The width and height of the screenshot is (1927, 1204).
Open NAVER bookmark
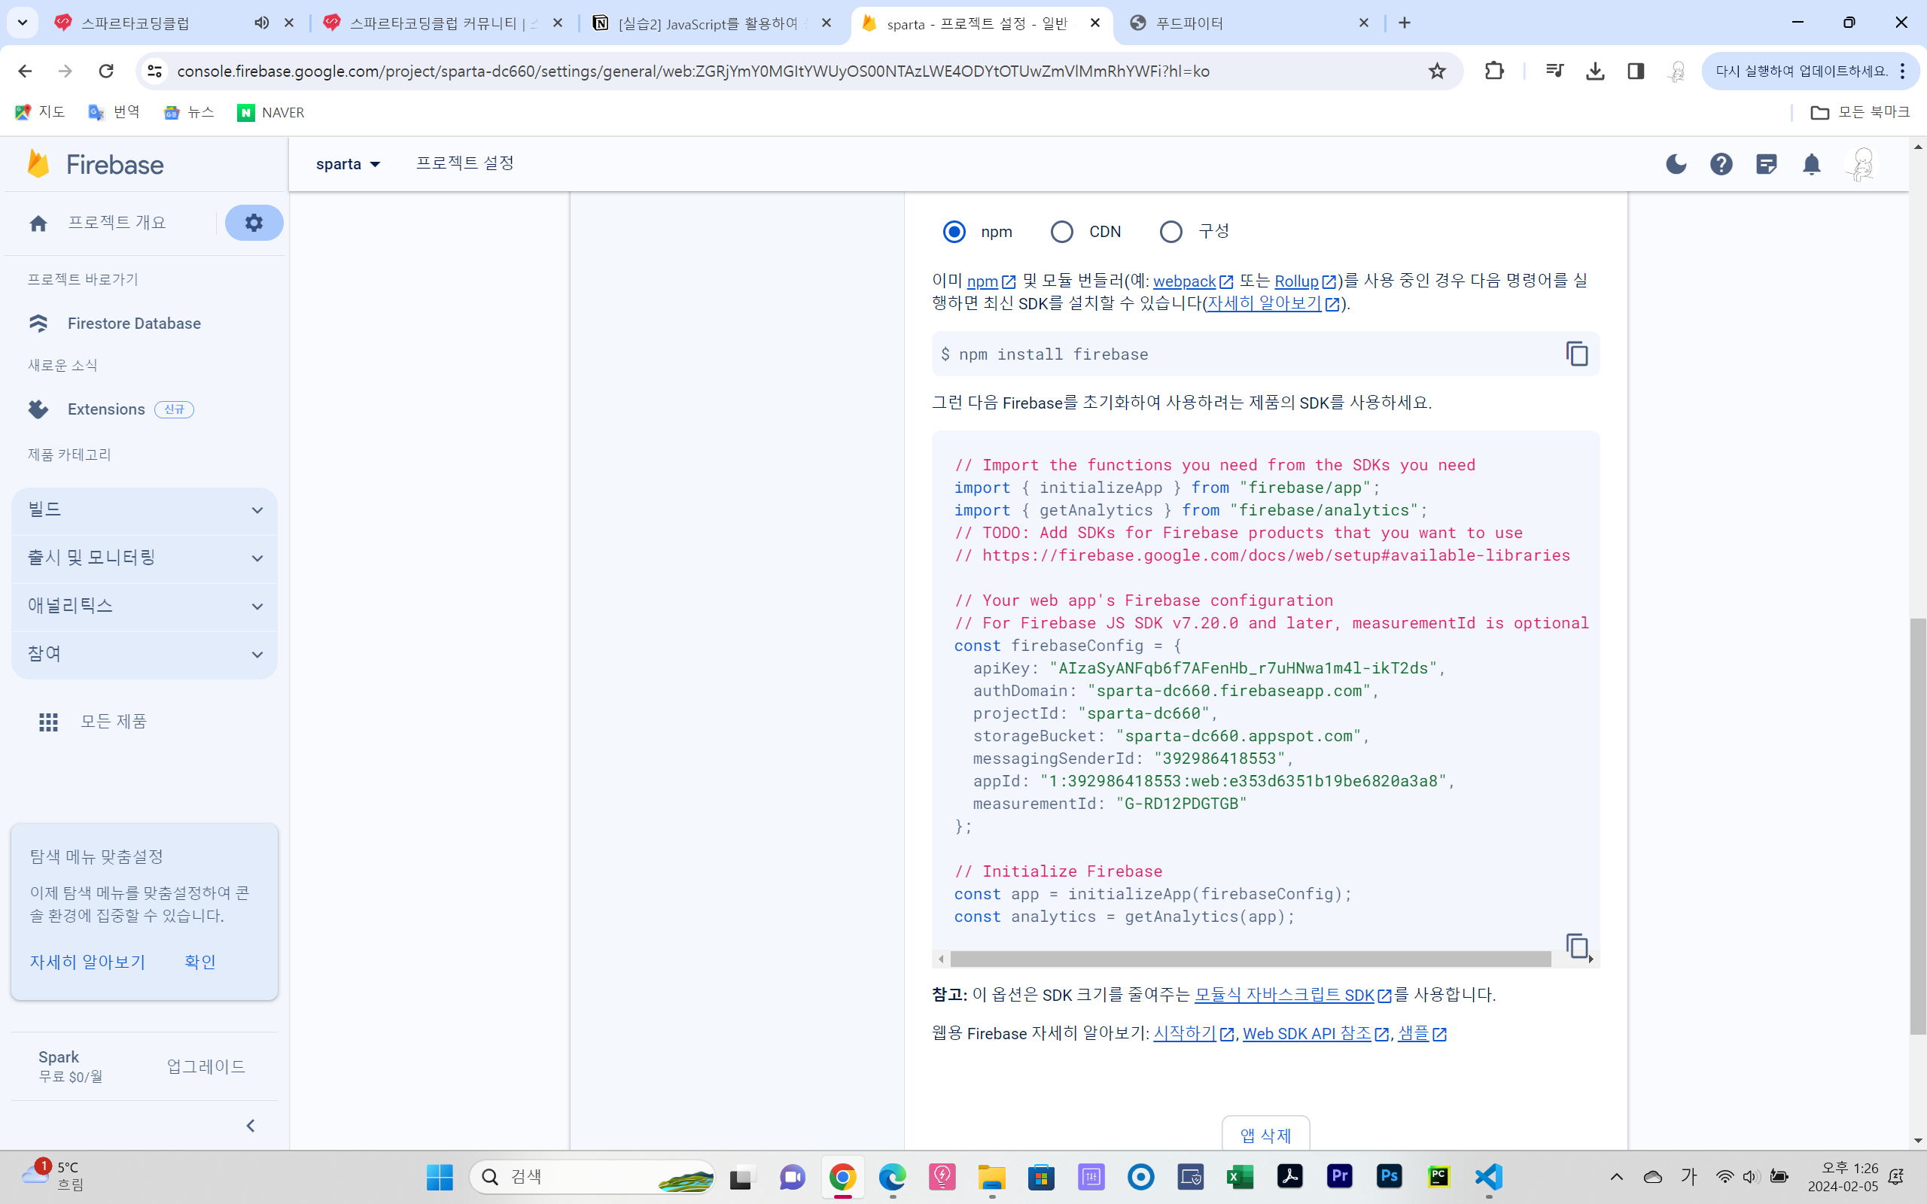point(271,112)
